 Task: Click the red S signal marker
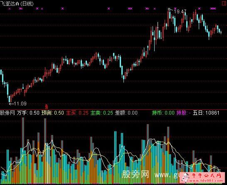[x=47, y=107]
